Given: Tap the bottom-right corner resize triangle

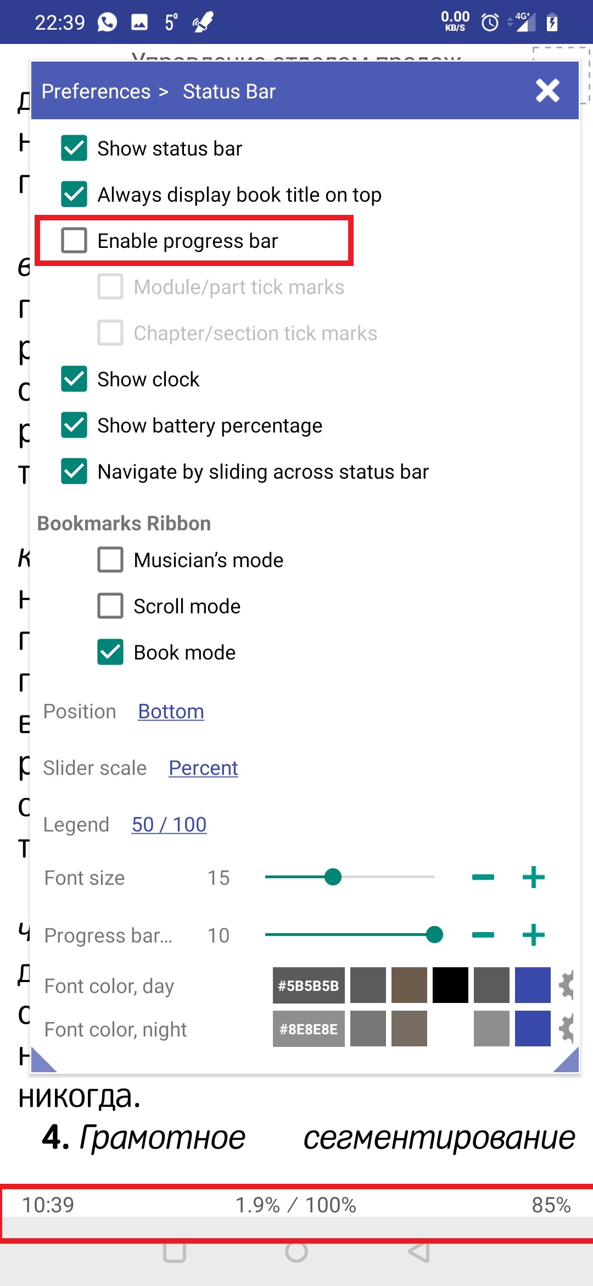Looking at the screenshot, I should coord(568,1062).
